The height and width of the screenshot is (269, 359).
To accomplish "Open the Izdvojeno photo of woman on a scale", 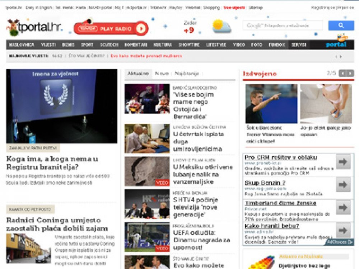I will (x=326, y=104).
